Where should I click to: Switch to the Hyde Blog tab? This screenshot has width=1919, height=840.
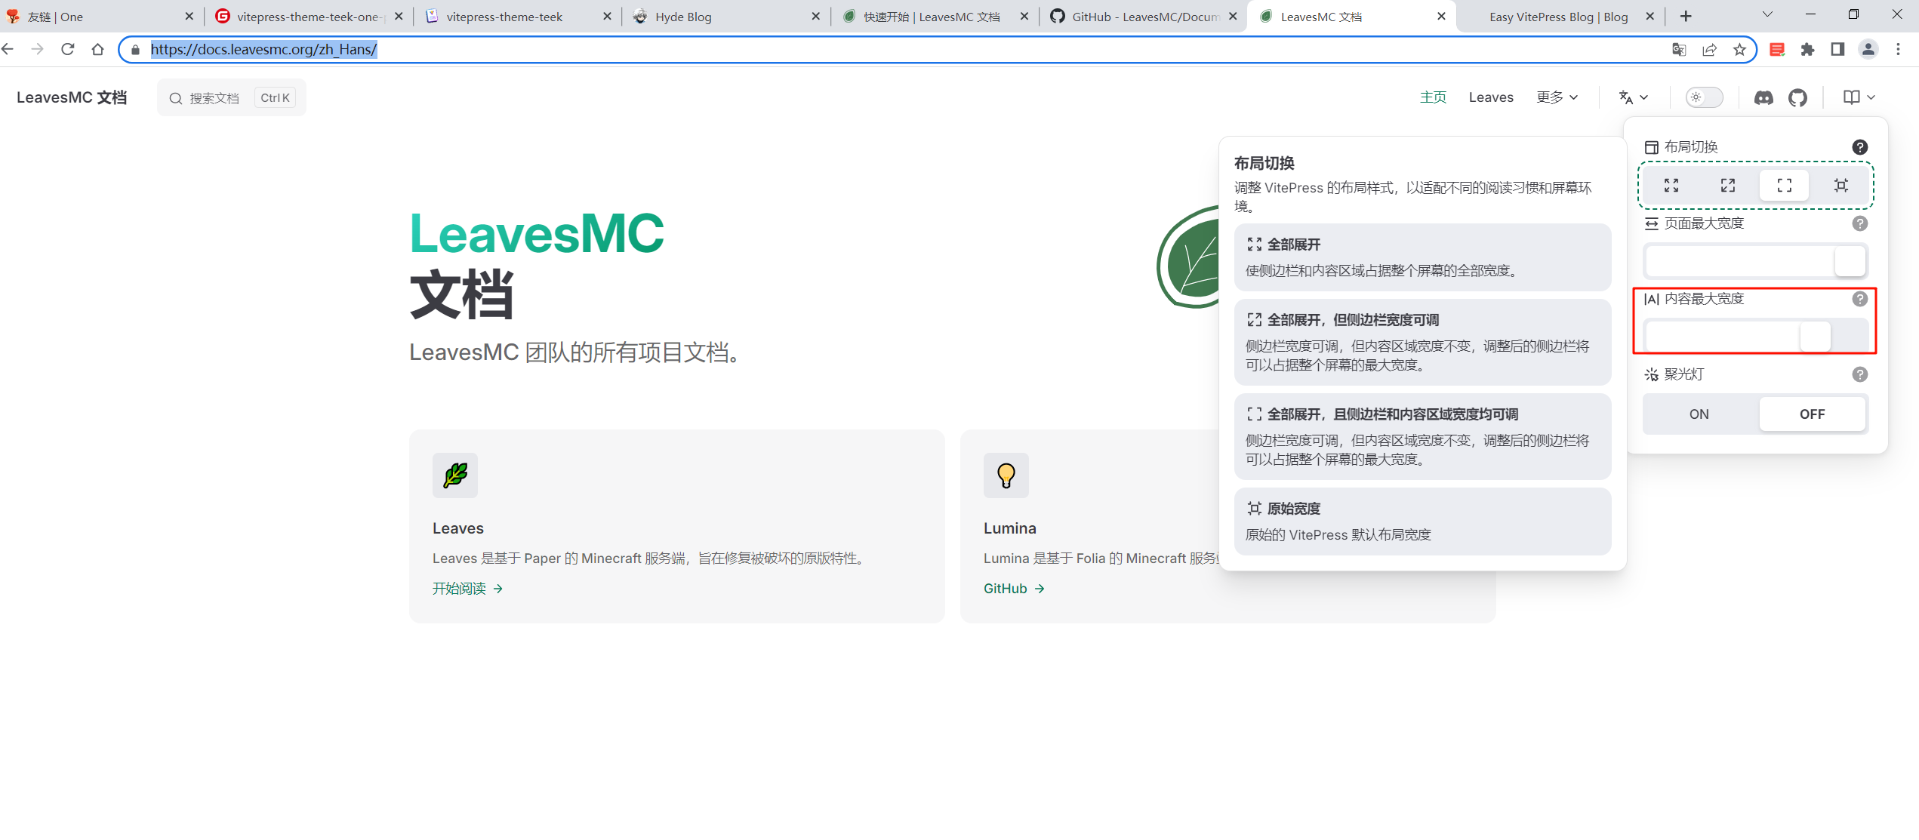(725, 17)
